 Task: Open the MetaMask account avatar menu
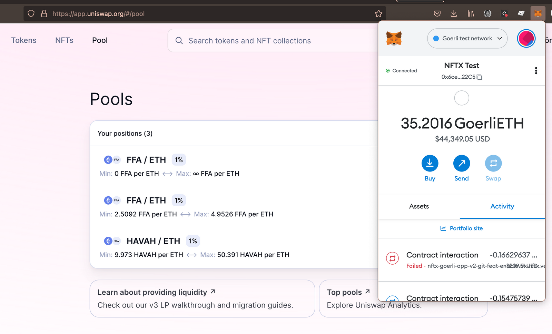526,38
